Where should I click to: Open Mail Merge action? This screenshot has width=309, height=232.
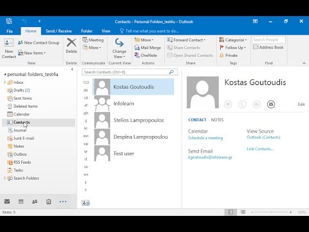coord(147,48)
